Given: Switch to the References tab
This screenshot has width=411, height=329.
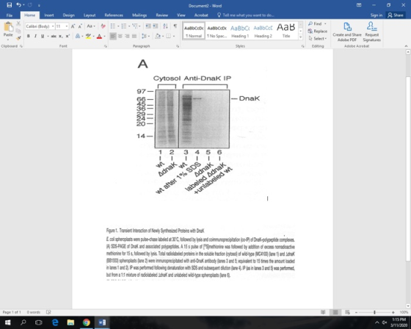Looking at the screenshot, I should [114, 15].
